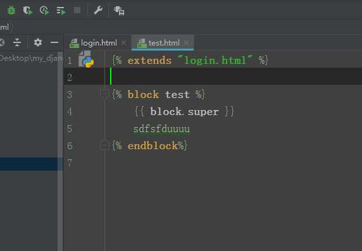Screen dimensions: 362x251
Task: Click the project panel vertical scrollbar
Action: tap(60, 151)
